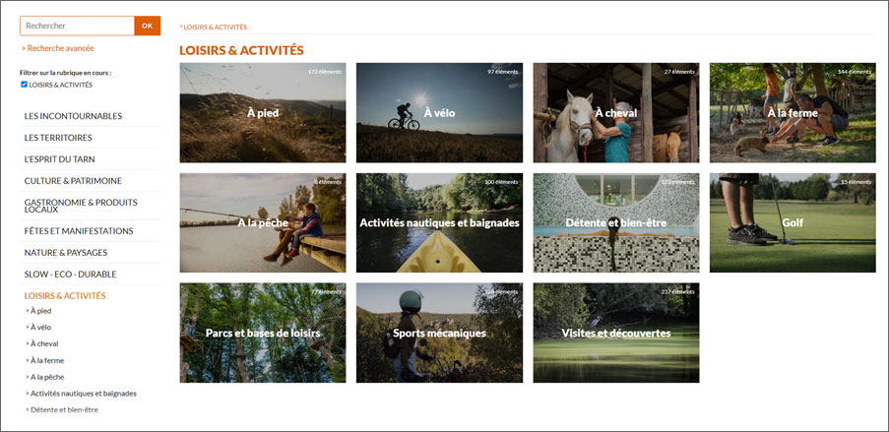The image size is (889, 432).
Task: Open the Sports mécaniques tile
Action: (x=439, y=333)
